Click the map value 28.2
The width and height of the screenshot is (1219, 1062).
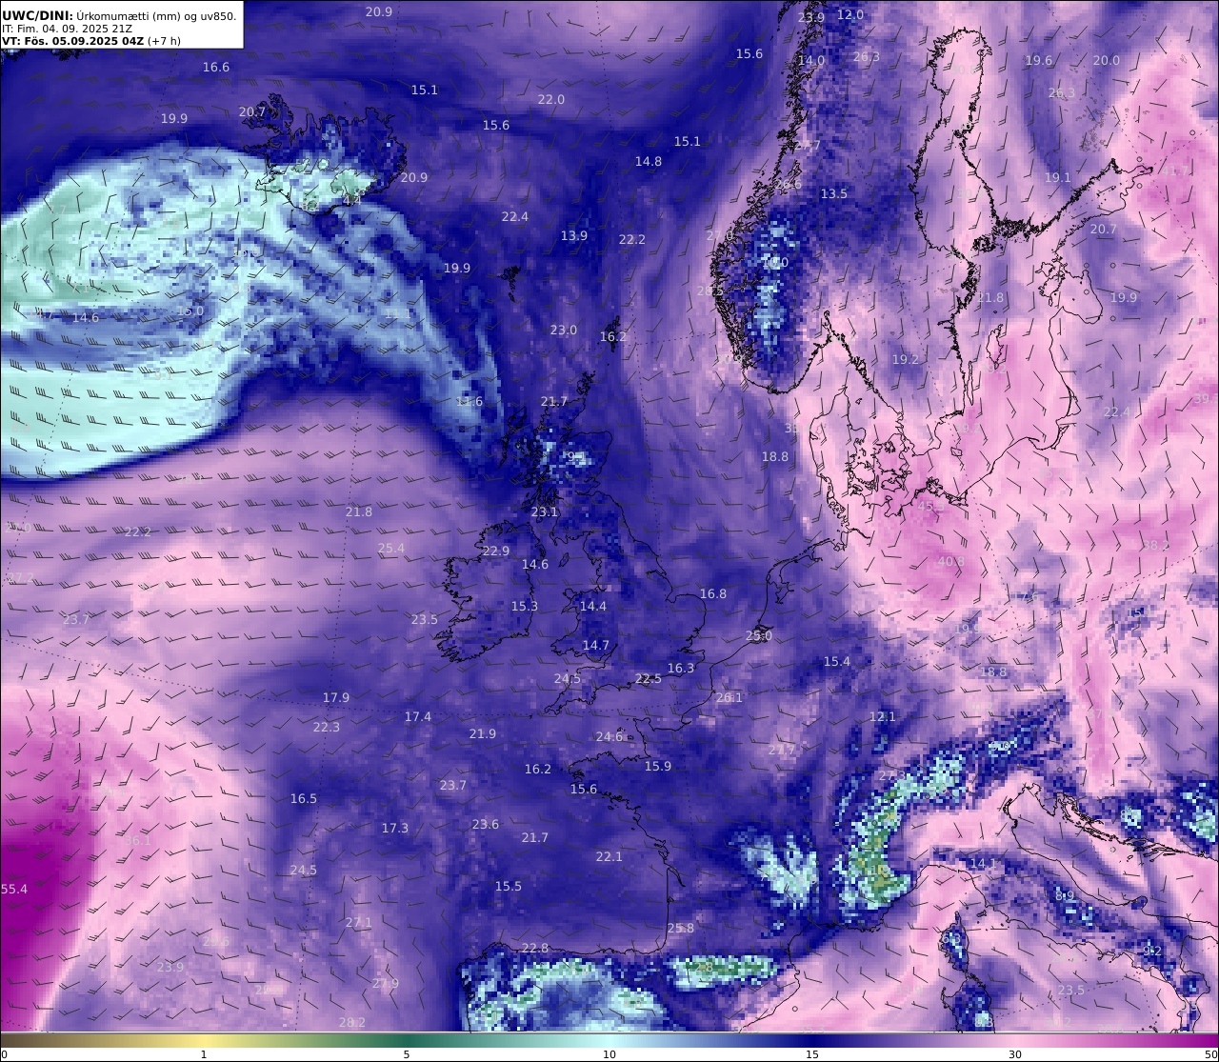coord(352,1023)
